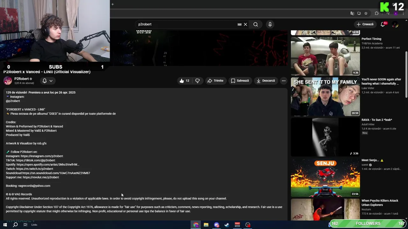
Task: Click the page vertical scrollbar
Action: [406, 75]
